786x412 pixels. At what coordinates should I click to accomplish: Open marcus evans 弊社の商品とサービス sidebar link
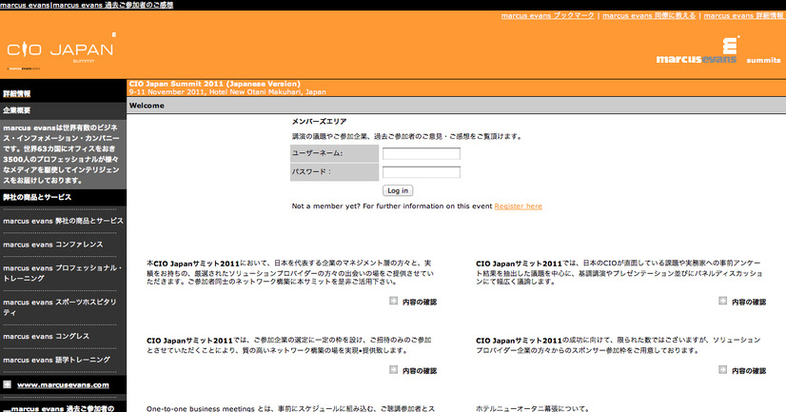click(63, 221)
